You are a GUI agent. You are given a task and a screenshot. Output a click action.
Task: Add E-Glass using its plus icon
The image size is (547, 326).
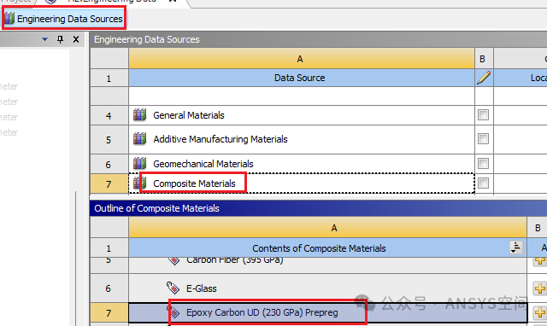539,288
